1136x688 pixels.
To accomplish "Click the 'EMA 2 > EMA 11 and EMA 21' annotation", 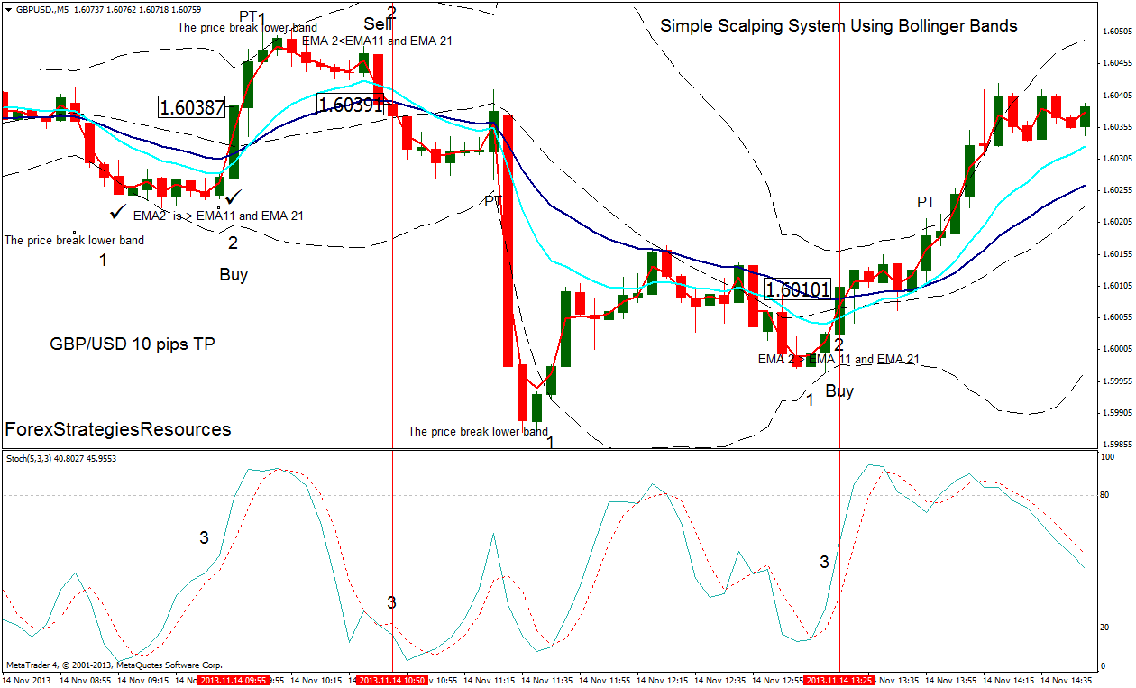I will [x=838, y=359].
